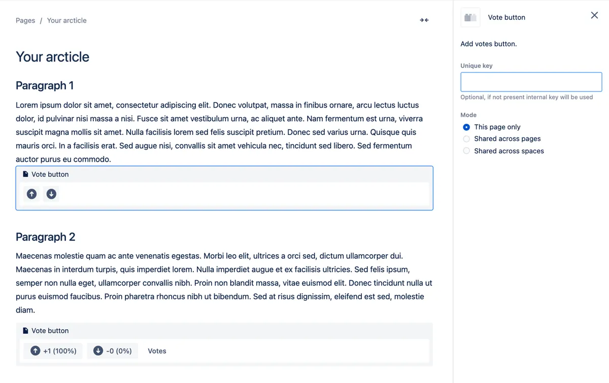Image resolution: width=609 pixels, height=383 pixels.
Task: Open the Your arcticle breadcrumb link
Action: point(66,20)
